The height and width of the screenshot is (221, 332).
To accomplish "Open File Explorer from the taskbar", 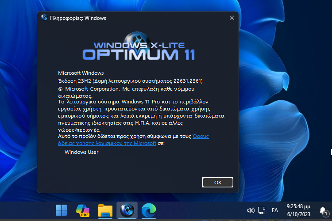I will coord(105,210).
